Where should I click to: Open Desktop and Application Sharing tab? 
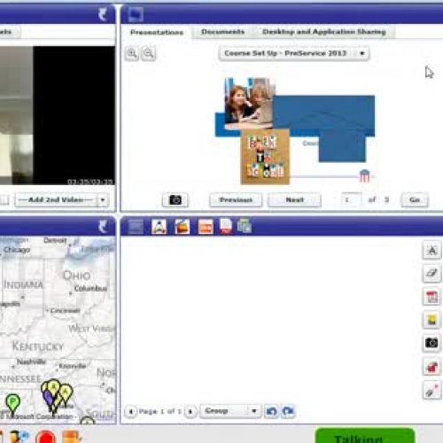pos(324,32)
